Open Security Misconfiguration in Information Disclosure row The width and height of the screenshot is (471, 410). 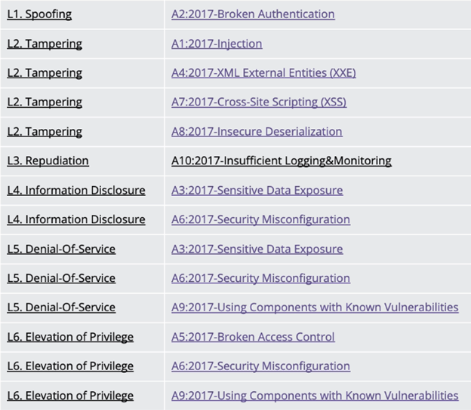(260, 220)
